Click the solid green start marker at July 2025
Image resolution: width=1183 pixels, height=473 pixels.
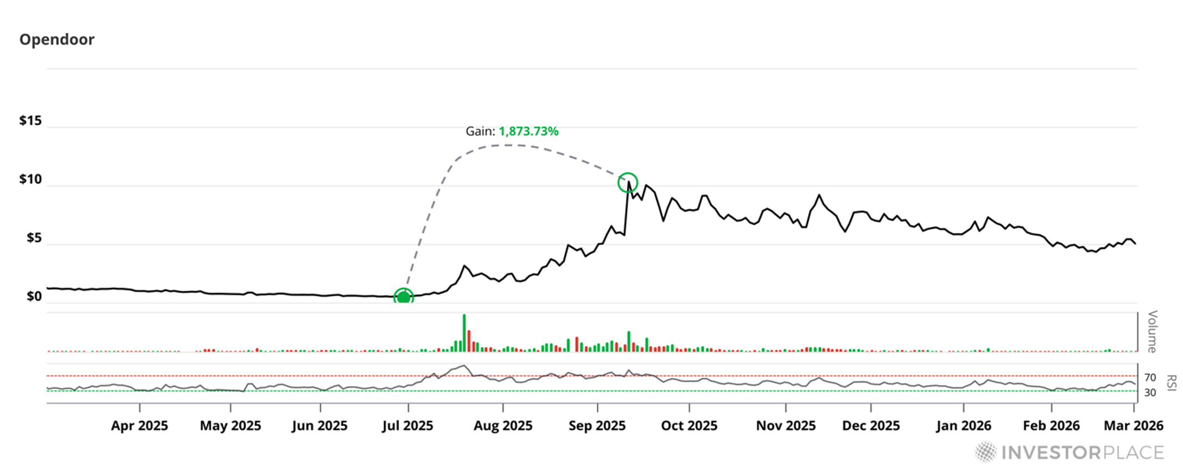(404, 297)
